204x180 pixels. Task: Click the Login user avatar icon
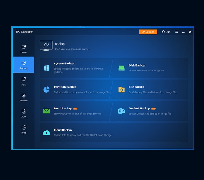pyautogui.click(x=163, y=32)
